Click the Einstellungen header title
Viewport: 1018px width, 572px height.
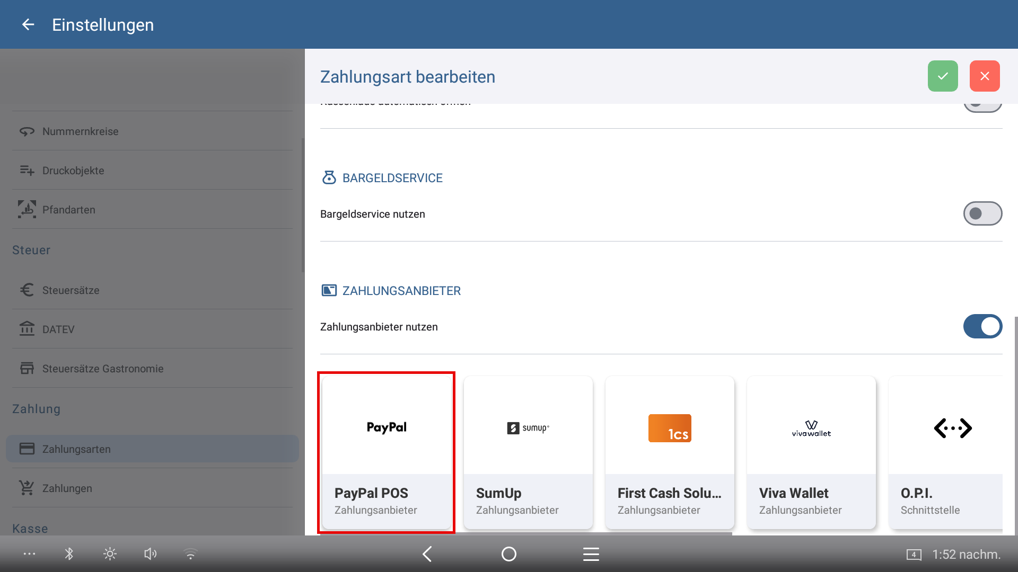point(103,25)
